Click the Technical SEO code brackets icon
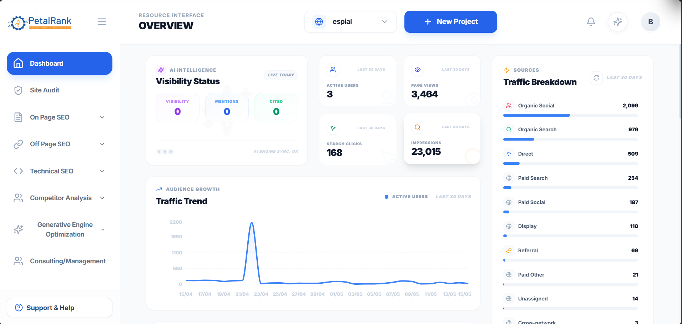 coord(18,171)
